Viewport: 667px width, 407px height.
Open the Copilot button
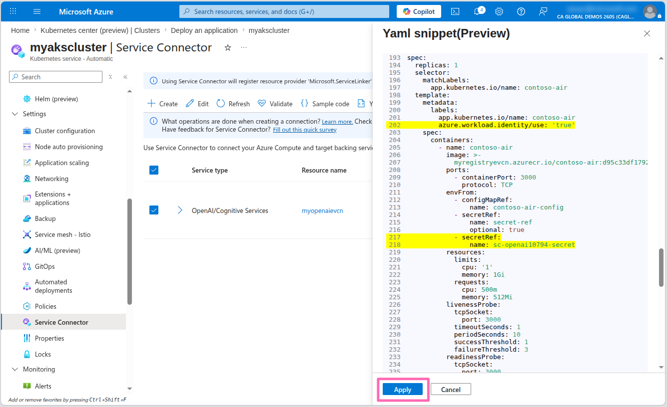419,11
